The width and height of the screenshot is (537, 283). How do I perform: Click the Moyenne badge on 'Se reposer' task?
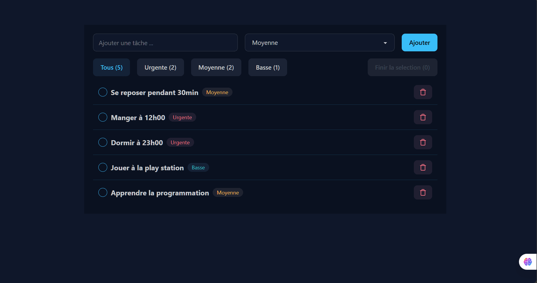point(217,92)
